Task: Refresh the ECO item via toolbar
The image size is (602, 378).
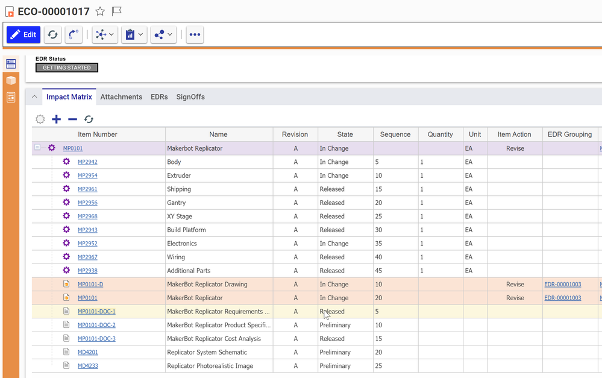Action: (53, 35)
